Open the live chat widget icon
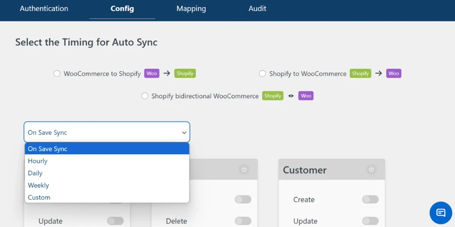 pos(440,212)
